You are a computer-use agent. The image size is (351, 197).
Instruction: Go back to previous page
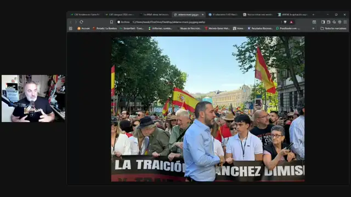[71, 22]
